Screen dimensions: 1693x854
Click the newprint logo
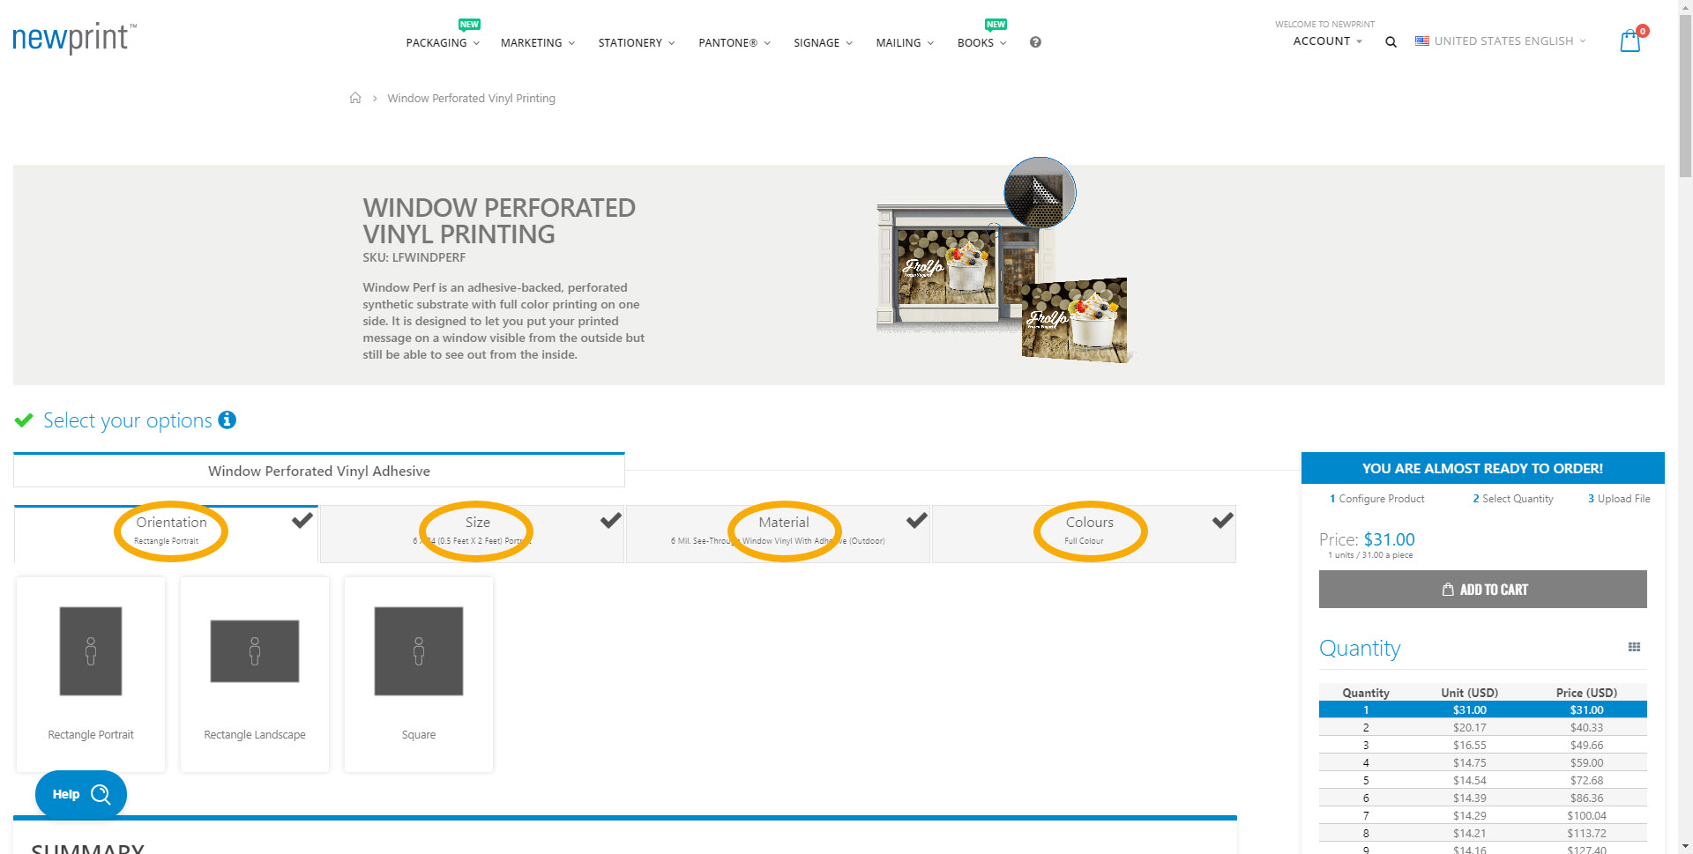click(74, 38)
